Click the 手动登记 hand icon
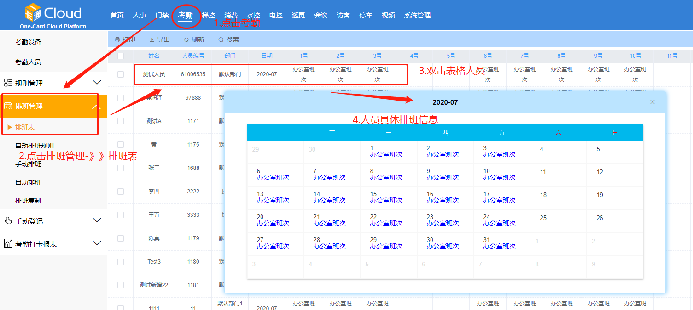The height and width of the screenshot is (310, 693). coord(8,221)
